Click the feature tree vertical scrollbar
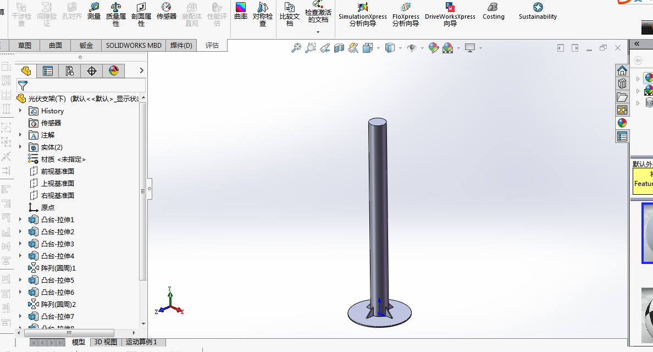The width and height of the screenshot is (653, 352). pos(143,191)
